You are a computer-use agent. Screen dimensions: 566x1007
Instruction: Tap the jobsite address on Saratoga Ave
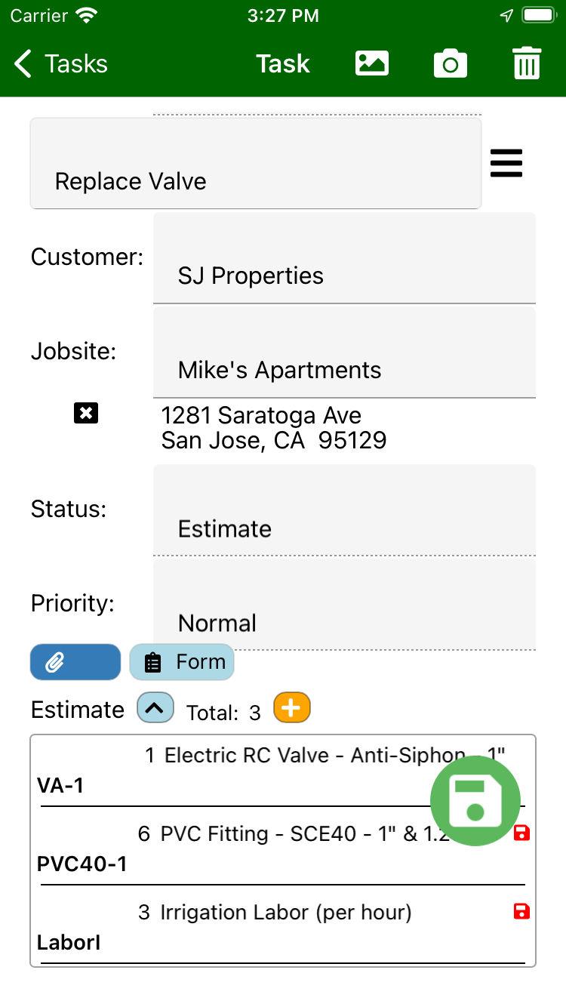point(273,428)
